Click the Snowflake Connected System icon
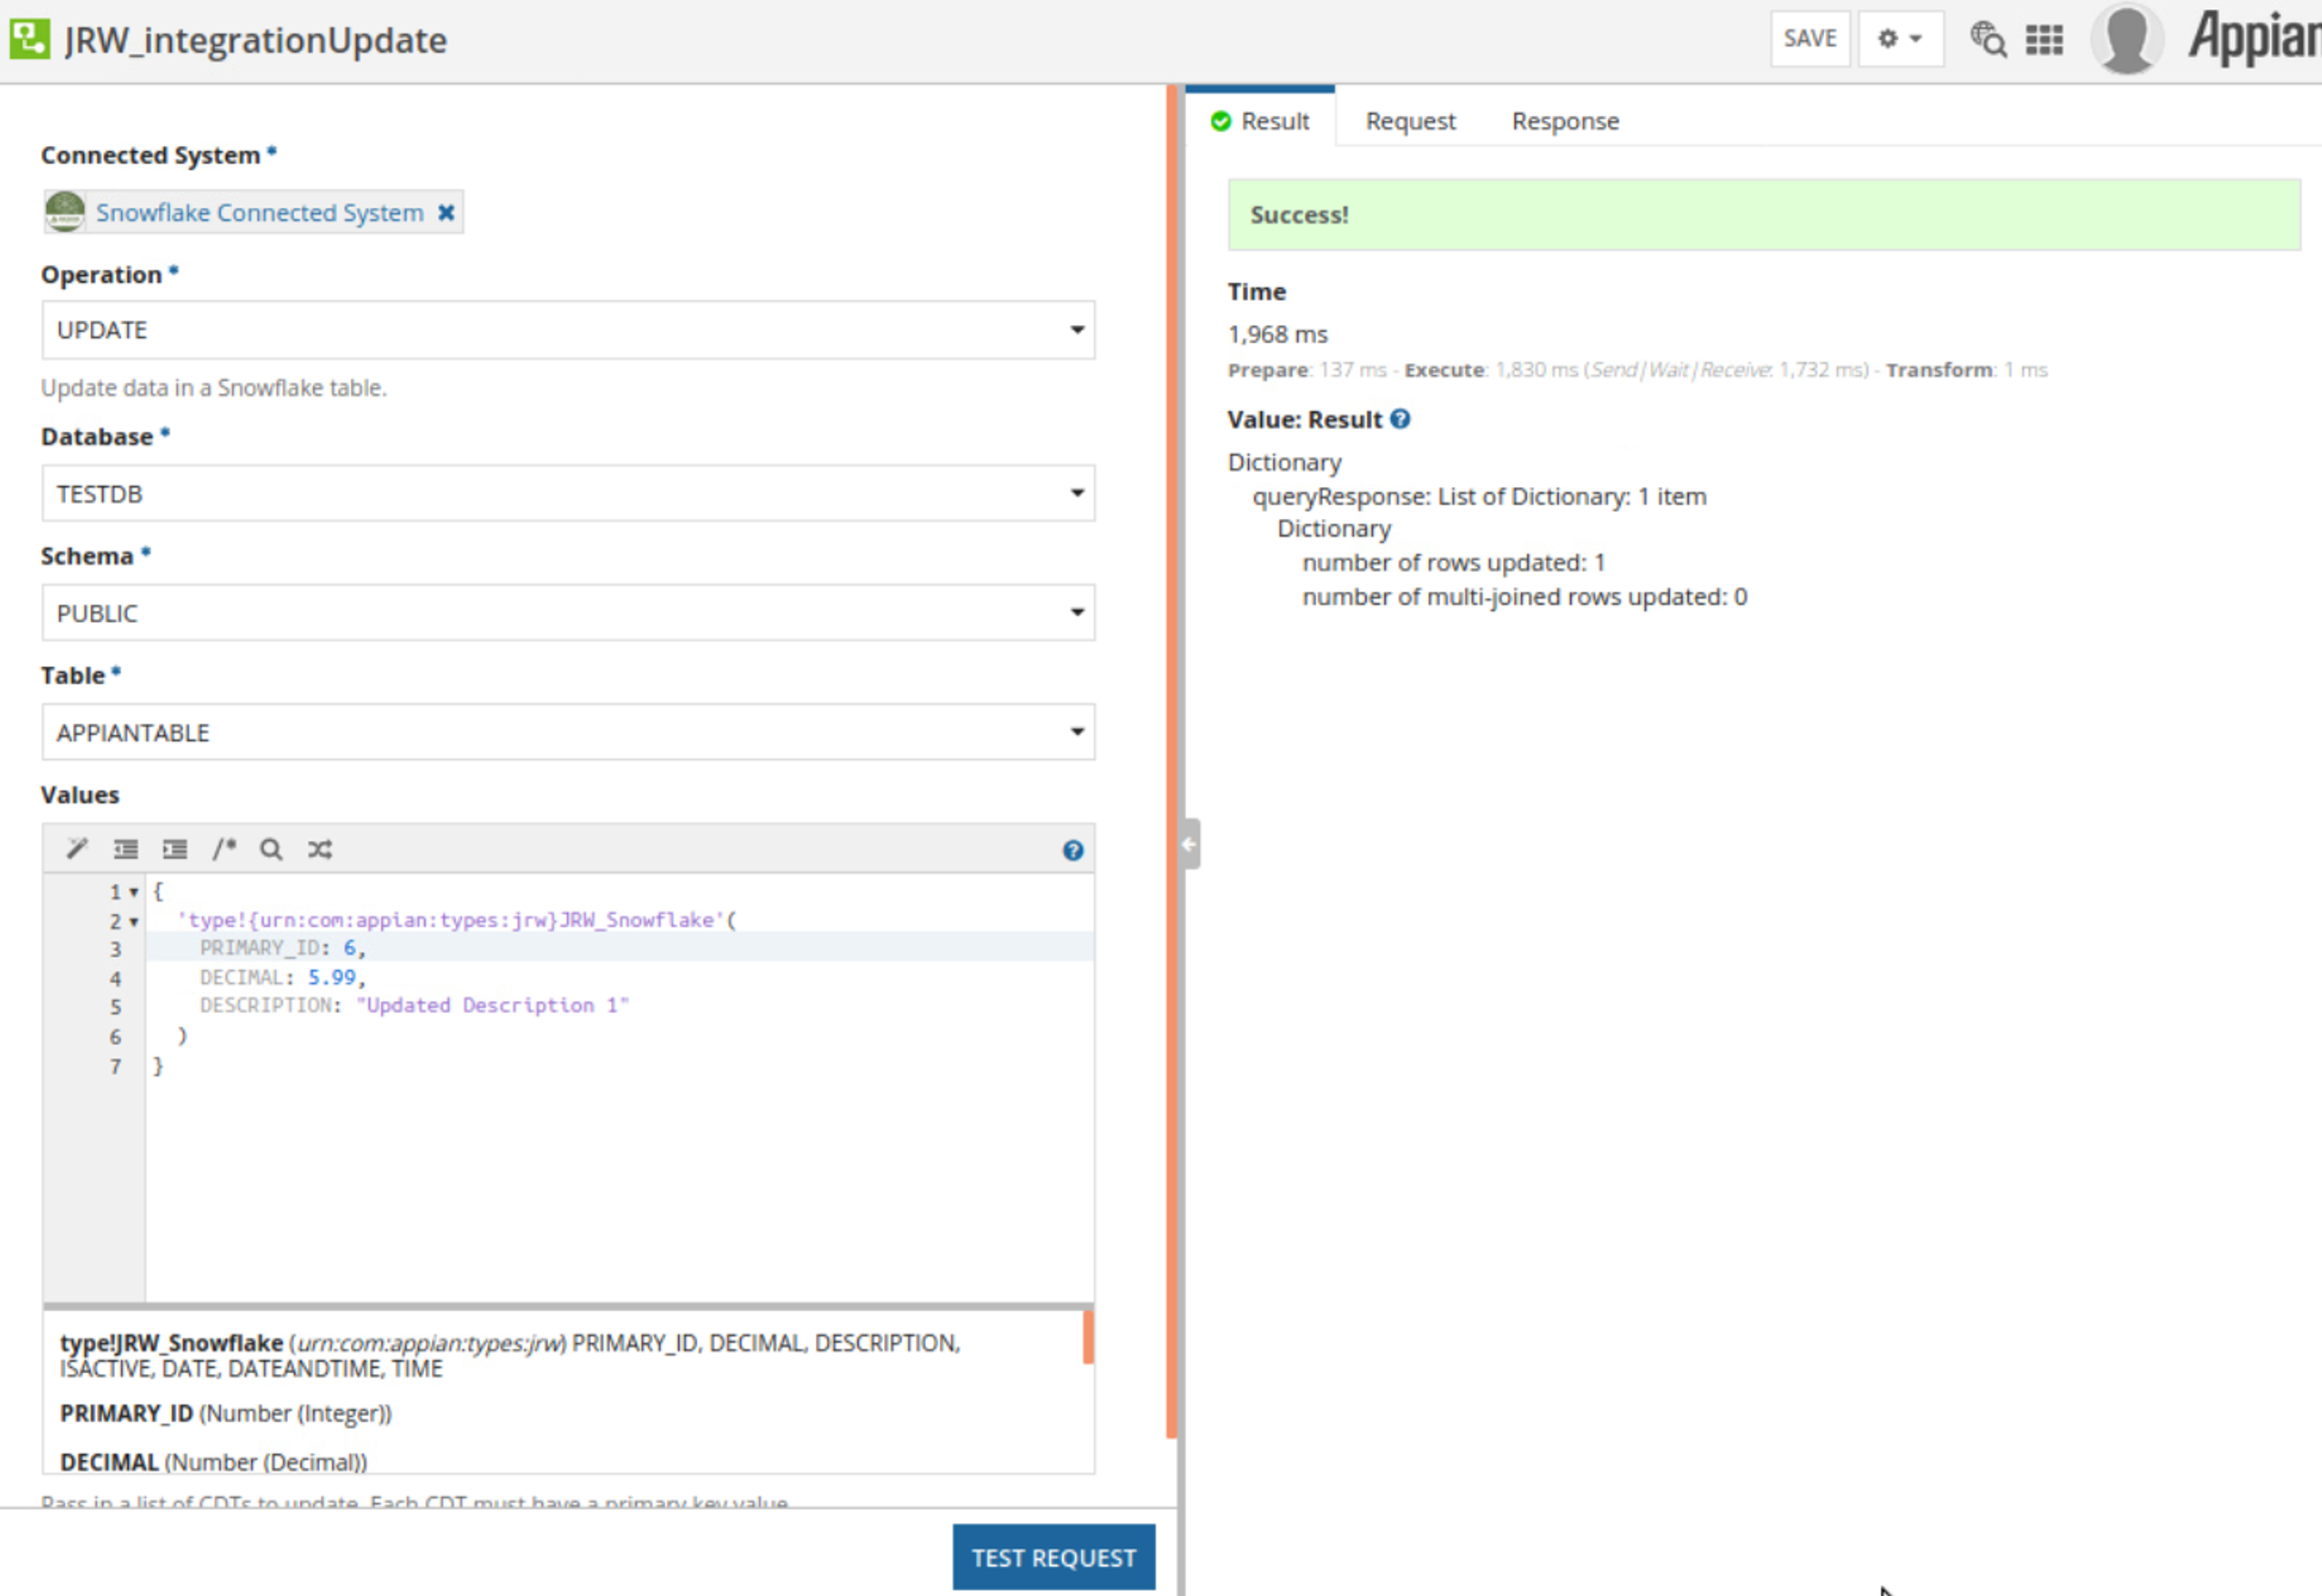This screenshot has width=2322, height=1596. point(65,212)
